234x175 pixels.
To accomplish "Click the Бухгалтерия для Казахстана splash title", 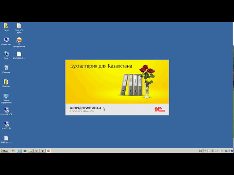I will pos(101,66).
